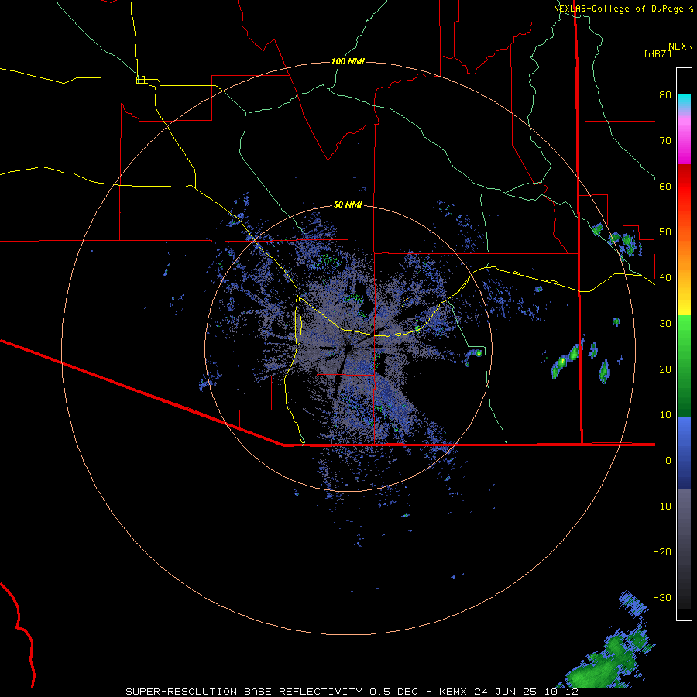Click the radar site center of the scan

point(348,348)
